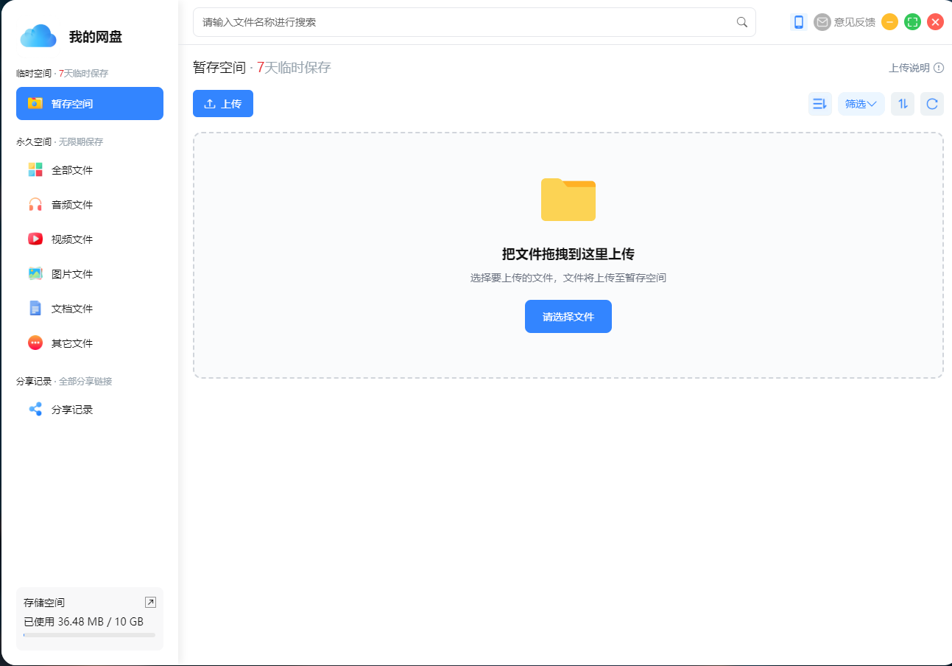This screenshot has height=666, width=952.
Task: Click the blue 上传 button
Action: 223,104
